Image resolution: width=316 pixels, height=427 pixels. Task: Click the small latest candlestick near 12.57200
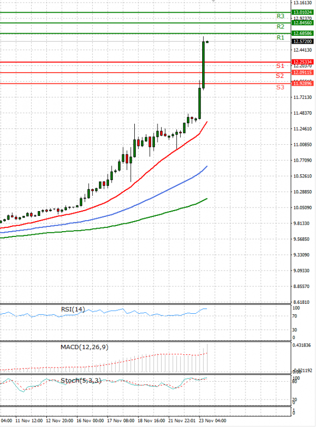tap(208, 42)
